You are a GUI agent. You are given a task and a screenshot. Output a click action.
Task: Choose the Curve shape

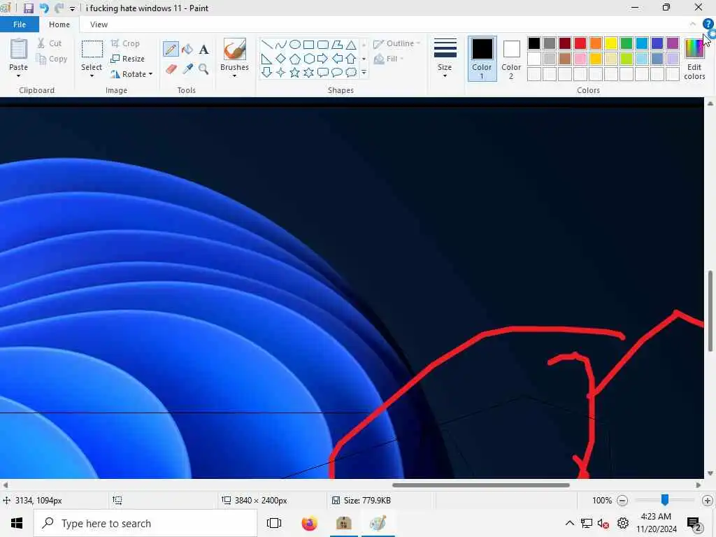[x=281, y=44]
